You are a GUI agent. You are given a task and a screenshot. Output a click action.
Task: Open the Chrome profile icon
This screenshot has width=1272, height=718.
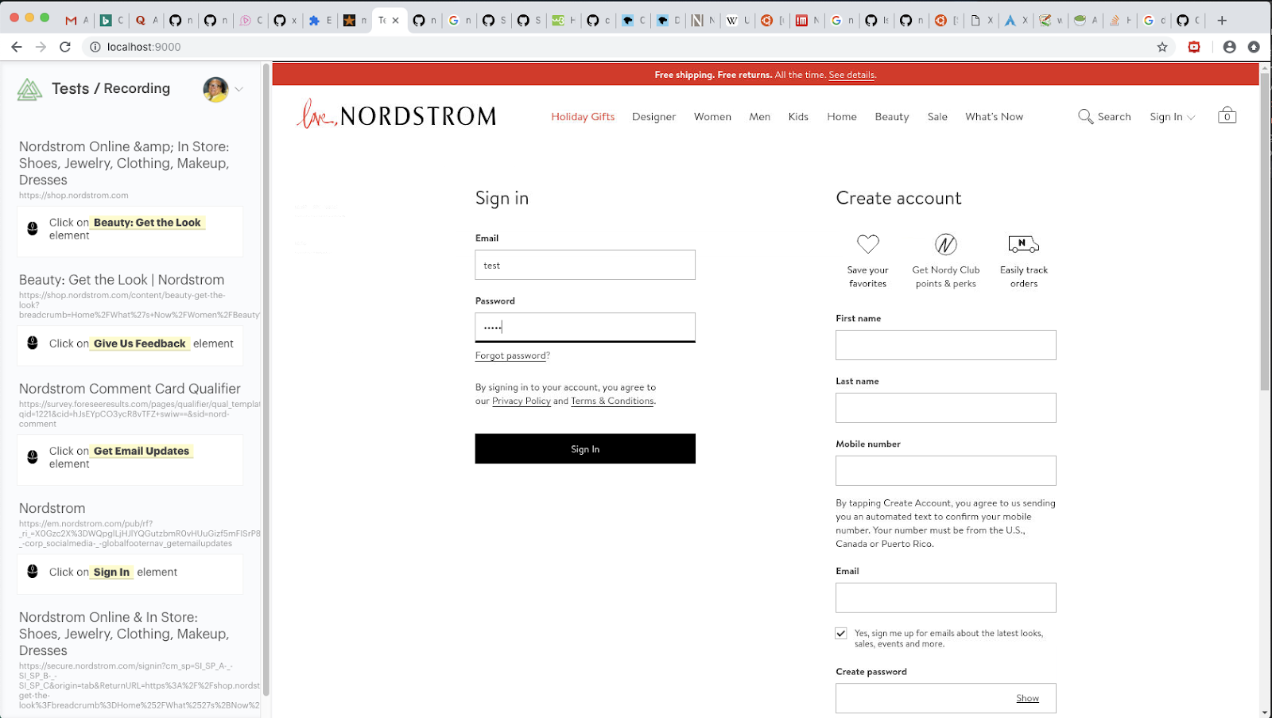[1230, 47]
